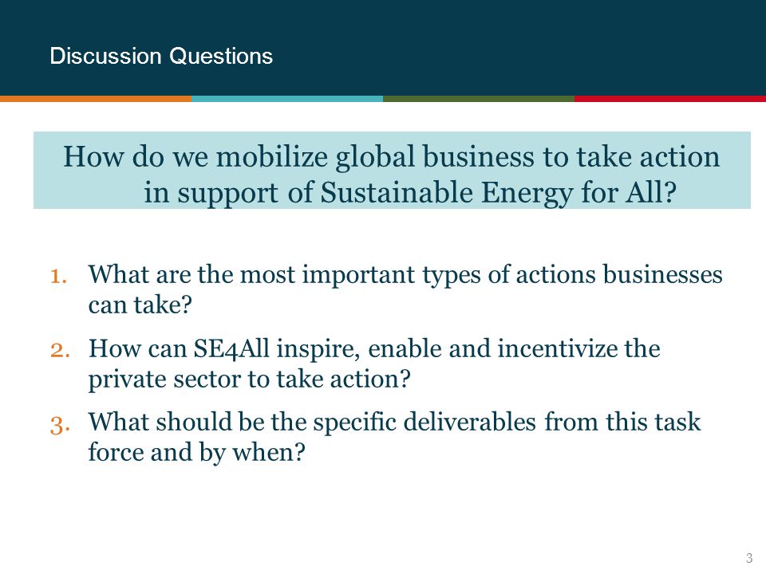Image resolution: width=766 pixels, height=574 pixels.
Task: Click the dark blue header banner
Action: click(x=383, y=48)
